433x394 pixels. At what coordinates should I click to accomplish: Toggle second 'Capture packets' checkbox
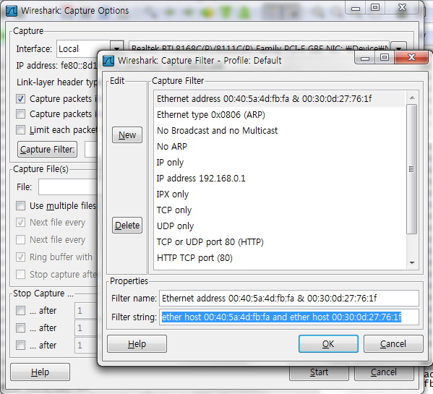click(21, 114)
